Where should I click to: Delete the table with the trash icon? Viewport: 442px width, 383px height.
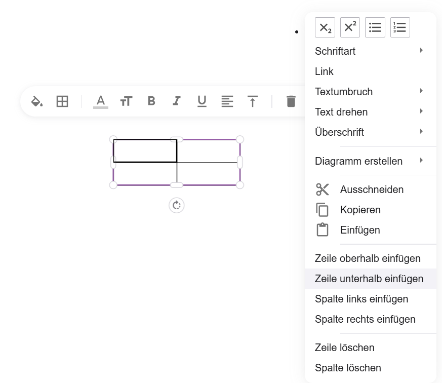coord(291,101)
